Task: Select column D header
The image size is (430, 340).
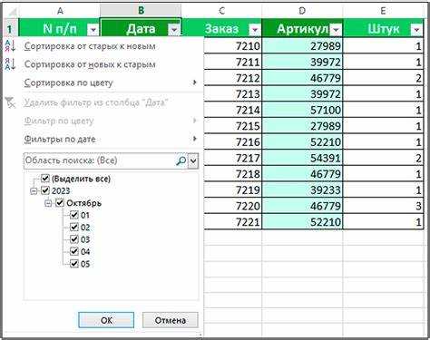Action: [x=302, y=11]
